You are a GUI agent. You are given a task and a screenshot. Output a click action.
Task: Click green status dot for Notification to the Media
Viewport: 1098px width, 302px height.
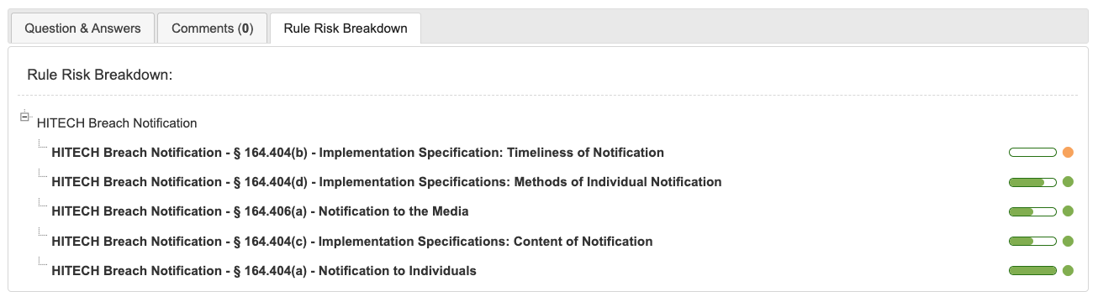pyautogui.click(x=1068, y=211)
